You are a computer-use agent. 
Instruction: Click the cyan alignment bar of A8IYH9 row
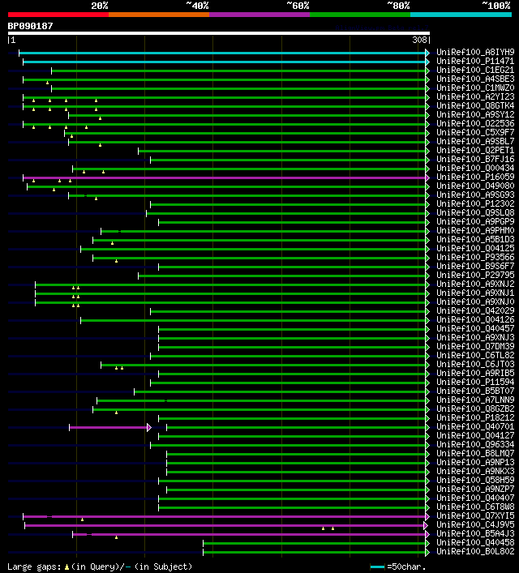[x=222, y=53]
